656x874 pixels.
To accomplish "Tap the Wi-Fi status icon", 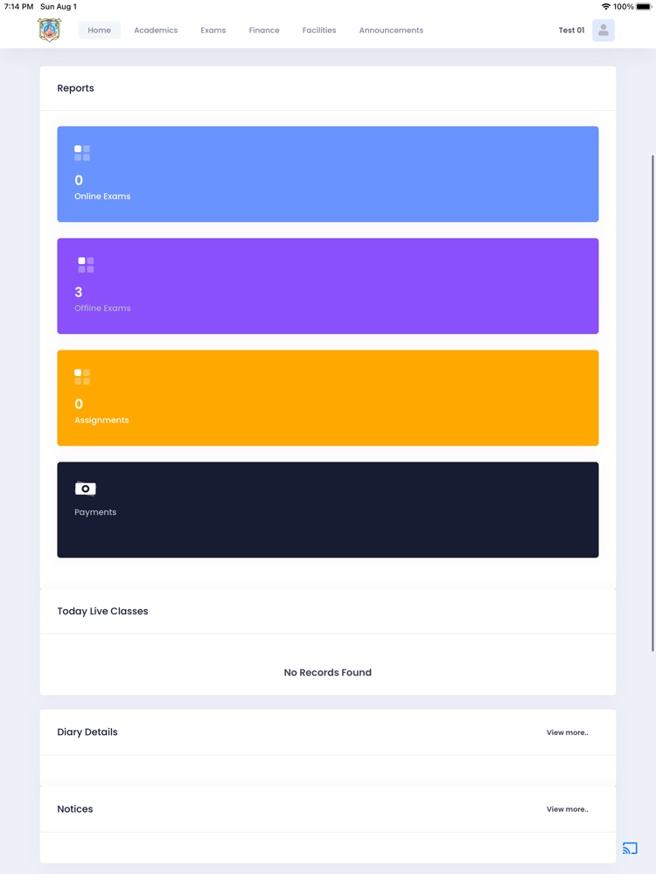I will [x=606, y=7].
